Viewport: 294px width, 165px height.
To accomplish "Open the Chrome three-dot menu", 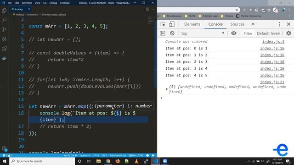I will pyautogui.click(x=290, y=10).
